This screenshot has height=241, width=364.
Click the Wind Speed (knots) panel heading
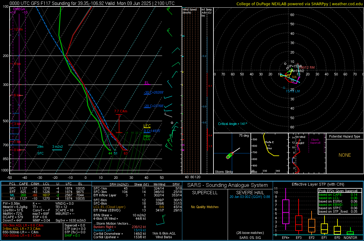(x=190, y=11)
